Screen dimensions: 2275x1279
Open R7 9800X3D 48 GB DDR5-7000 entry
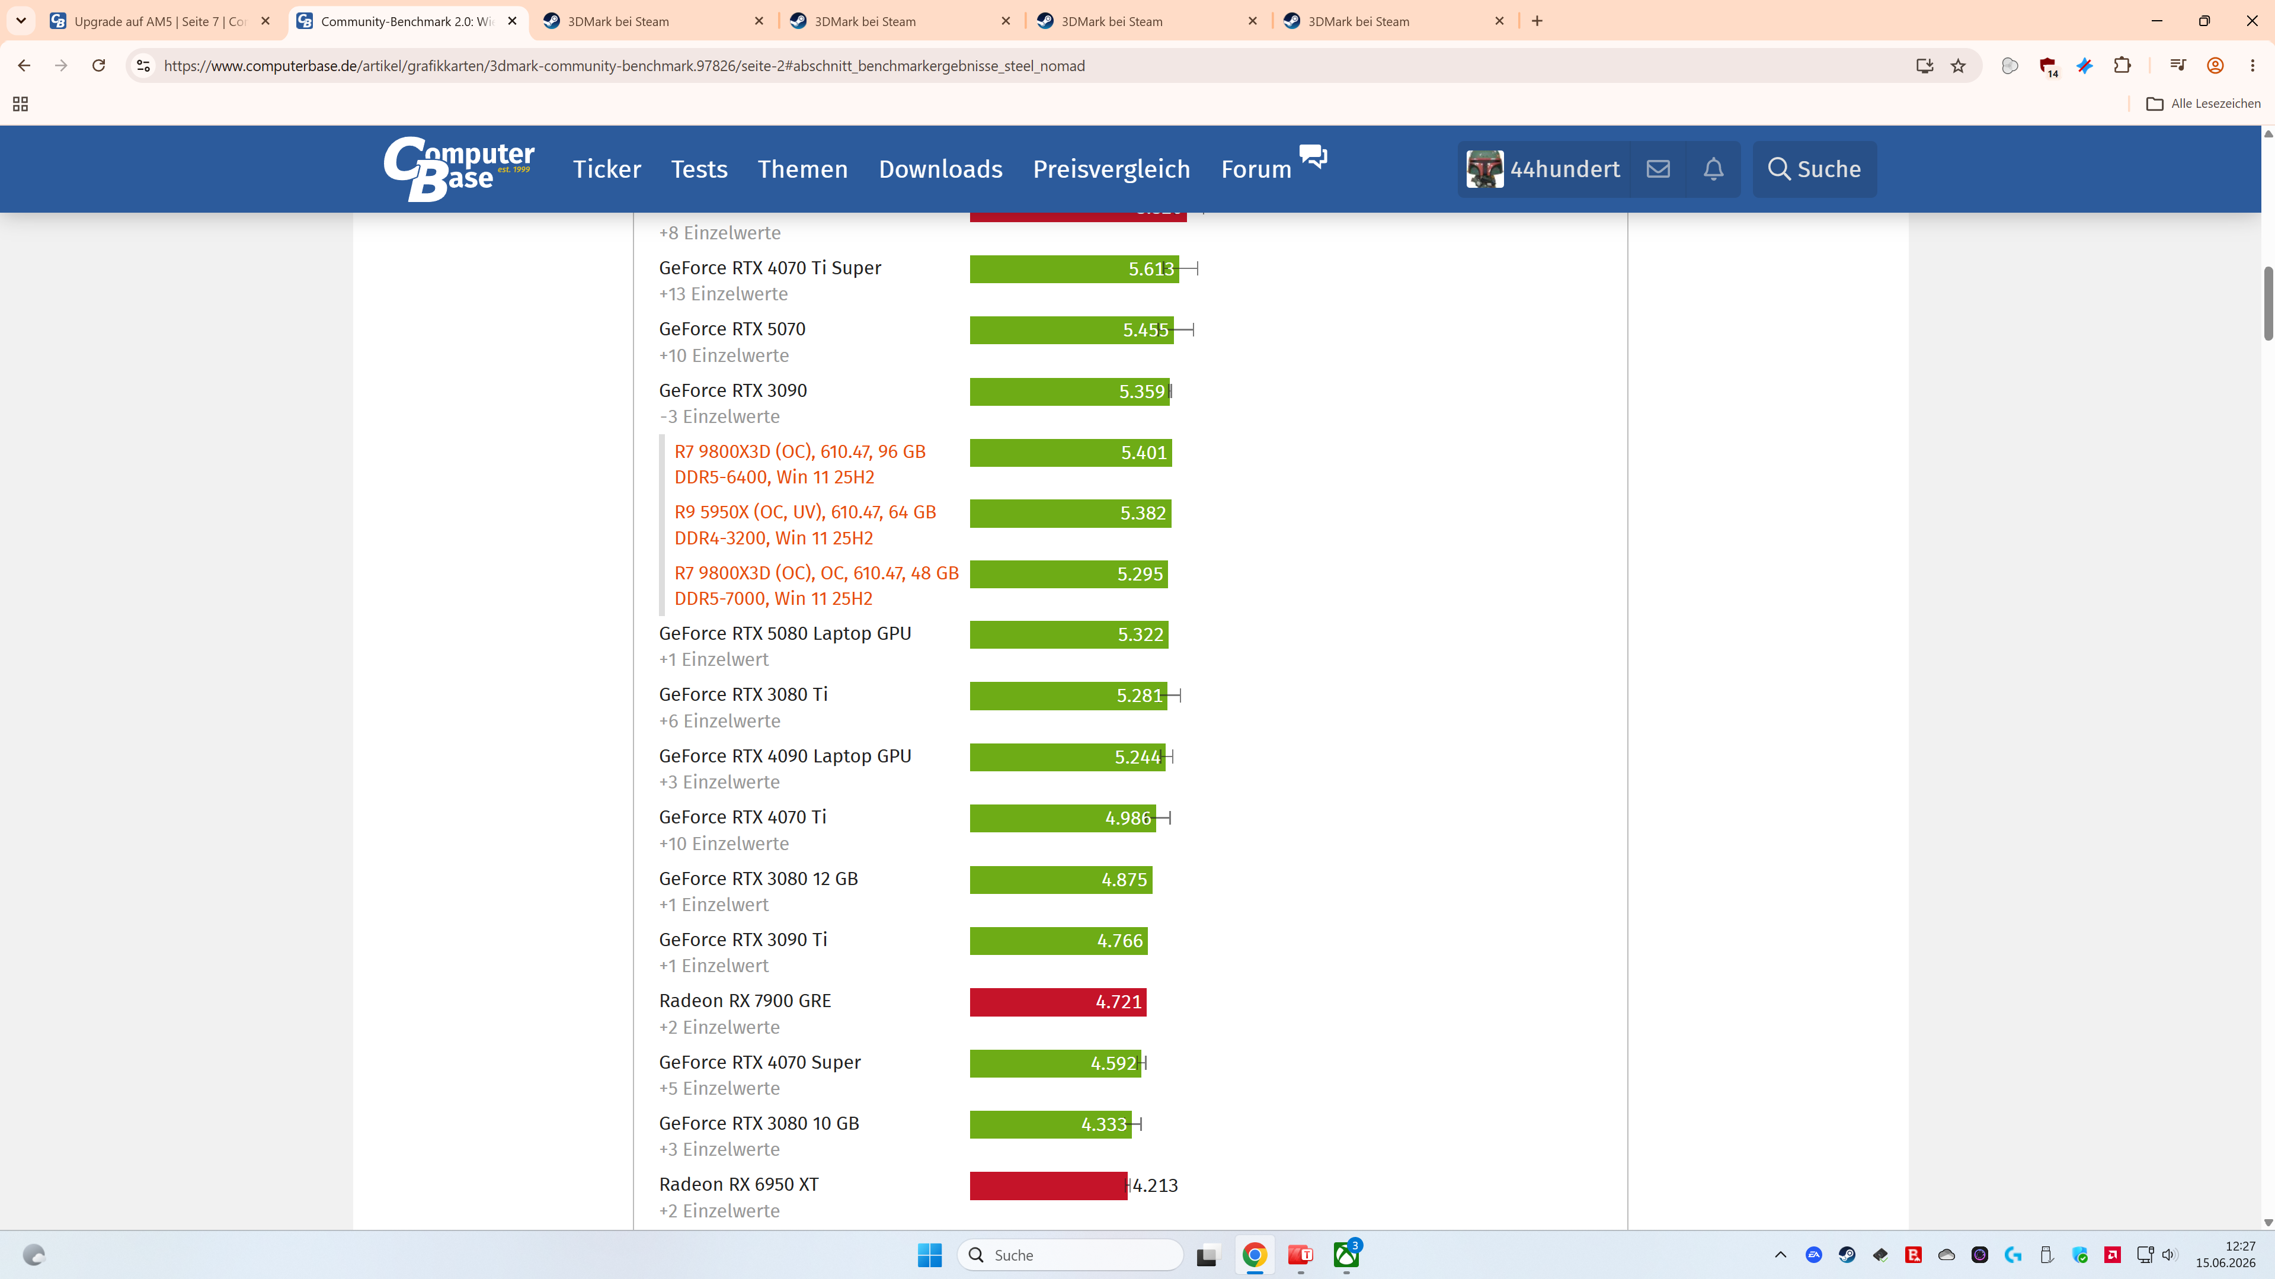[x=816, y=586]
